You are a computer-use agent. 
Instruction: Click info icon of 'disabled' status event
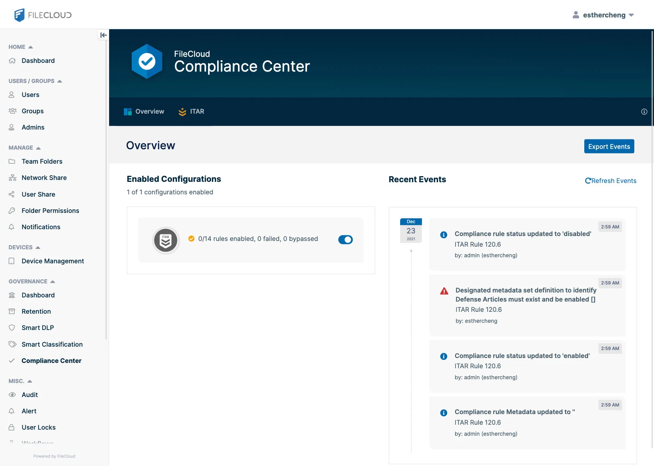pyautogui.click(x=444, y=235)
